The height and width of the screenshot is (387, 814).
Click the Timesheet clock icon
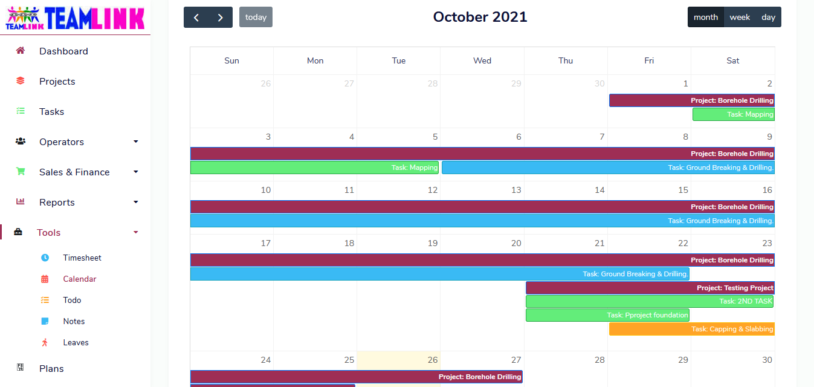pyautogui.click(x=45, y=258)
